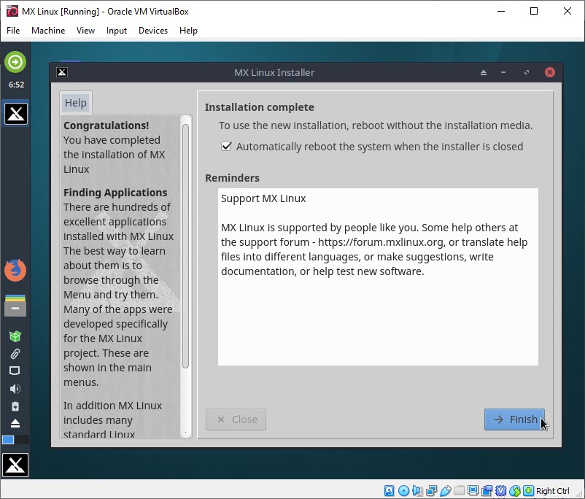Open VirtualBox File menu
585x499 pixels.
coord(13,31)
